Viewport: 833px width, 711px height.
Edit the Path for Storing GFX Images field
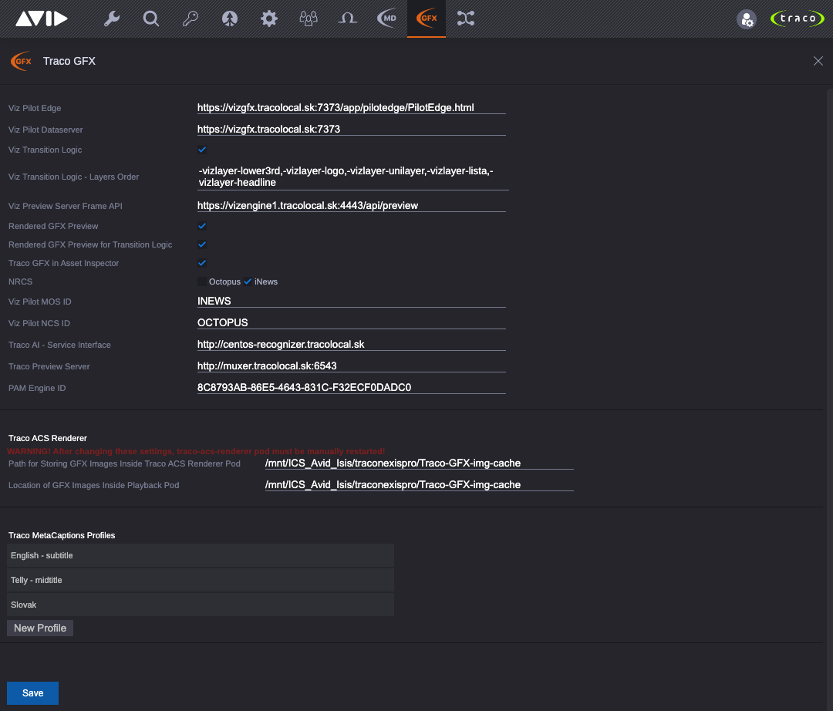click(419, 463)
